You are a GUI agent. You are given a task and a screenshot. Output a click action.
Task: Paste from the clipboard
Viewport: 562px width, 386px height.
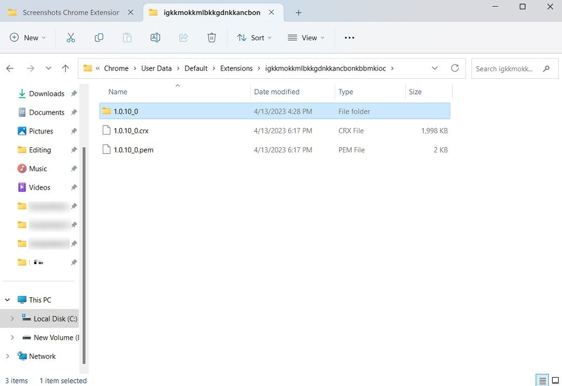tap(126, 37)
